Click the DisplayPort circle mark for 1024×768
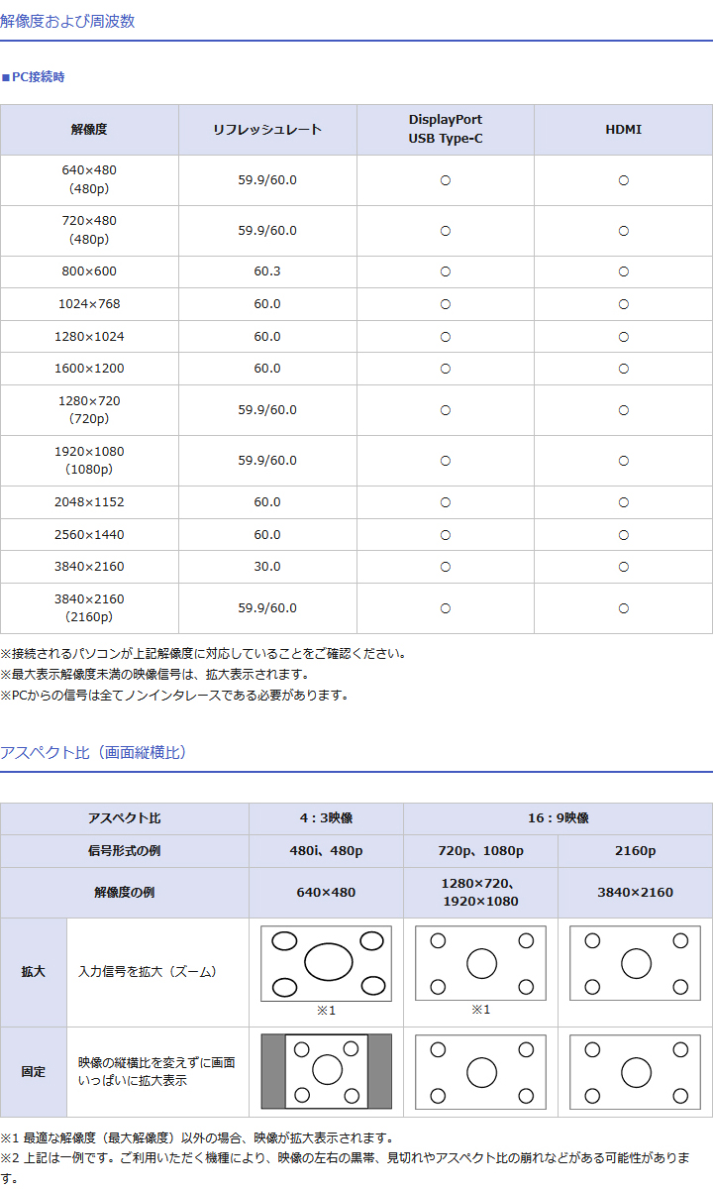This screenshot has height=1189, width=713. coord(446,304)
